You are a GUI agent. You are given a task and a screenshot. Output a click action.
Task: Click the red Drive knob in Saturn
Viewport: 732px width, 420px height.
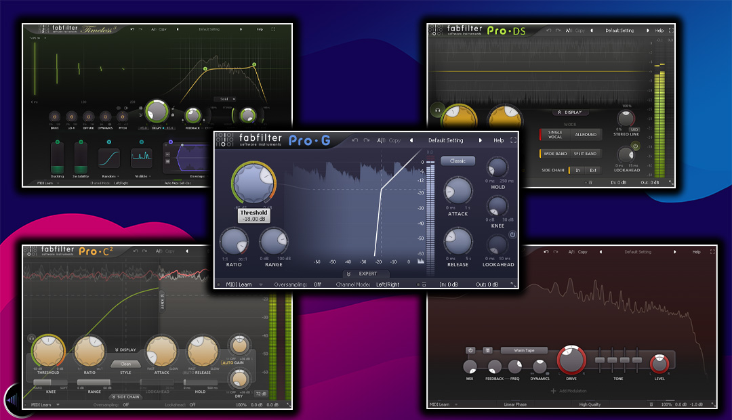pyautogui.click(x=571, y=359)
